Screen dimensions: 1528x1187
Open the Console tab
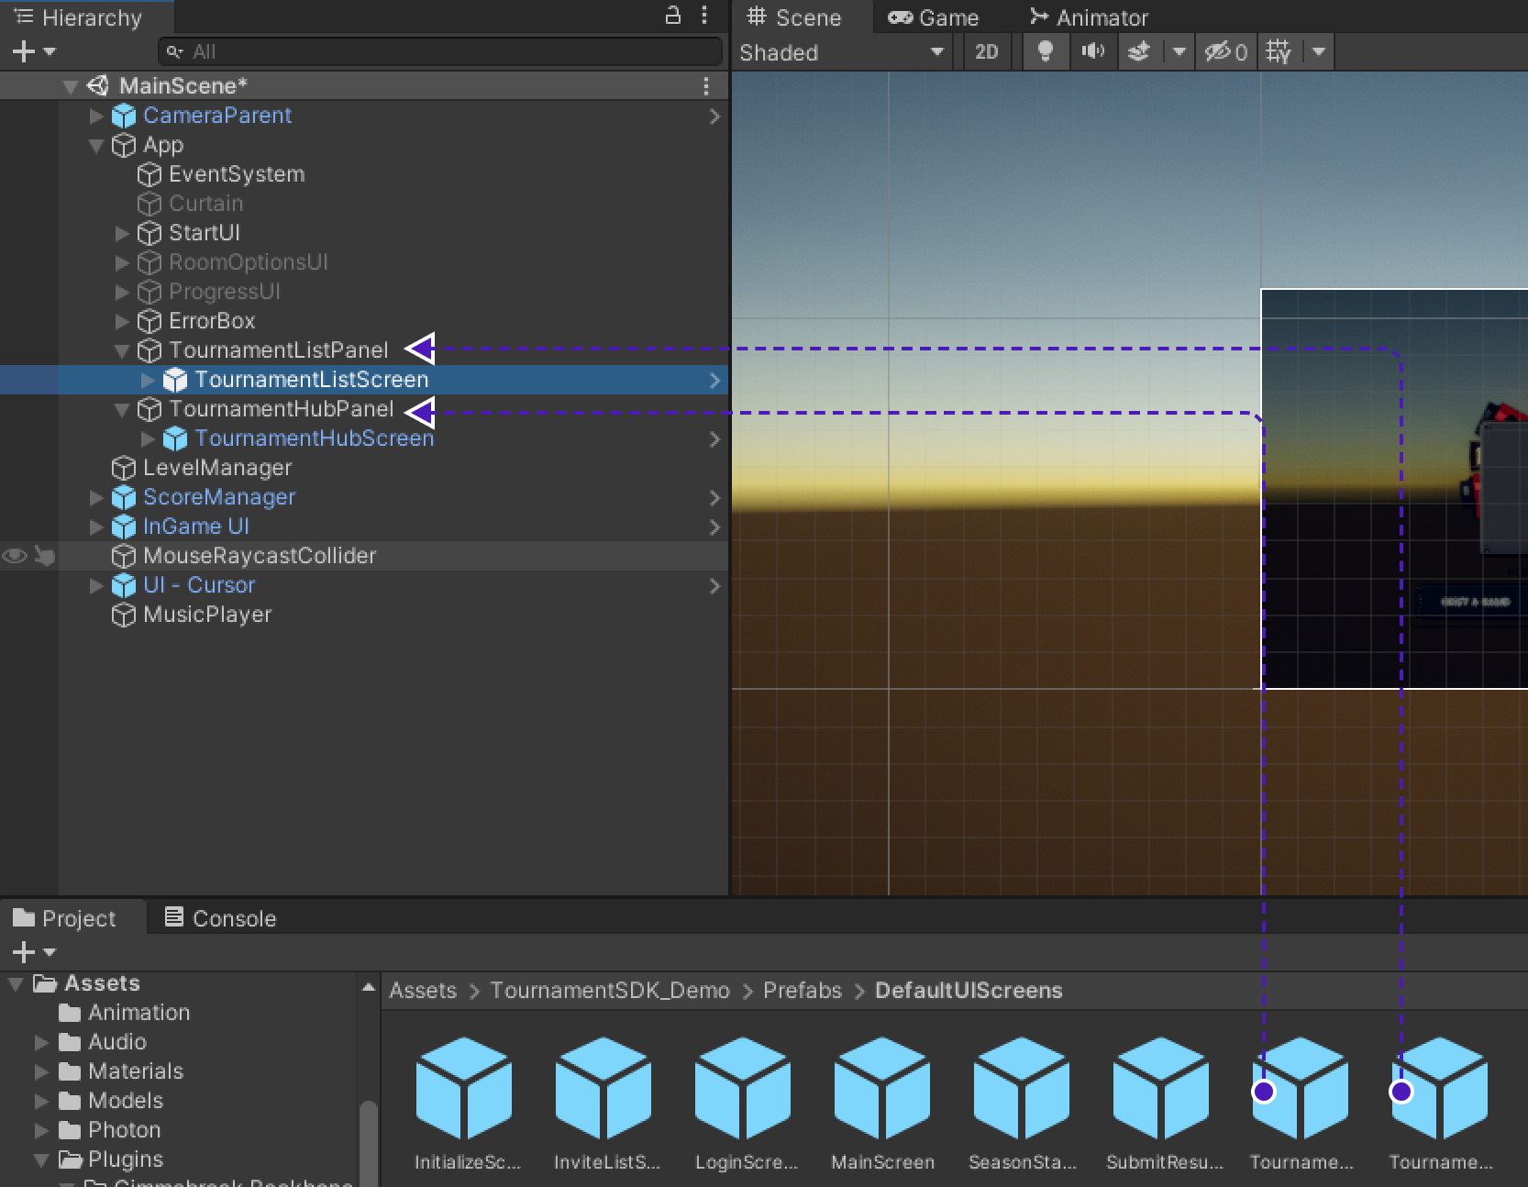pos(220,918)
